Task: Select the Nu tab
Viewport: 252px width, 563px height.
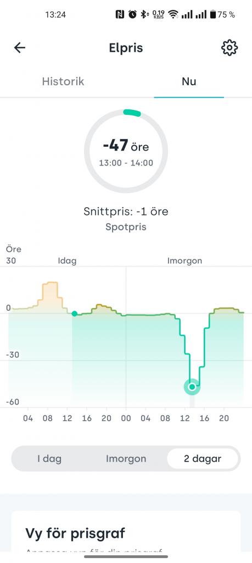Action: click(189, 81)
